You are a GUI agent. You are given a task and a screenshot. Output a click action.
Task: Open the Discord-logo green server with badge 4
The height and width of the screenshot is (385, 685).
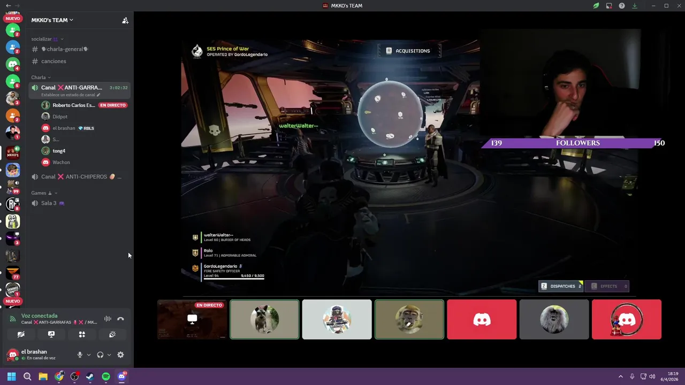(x=13, y=64)
